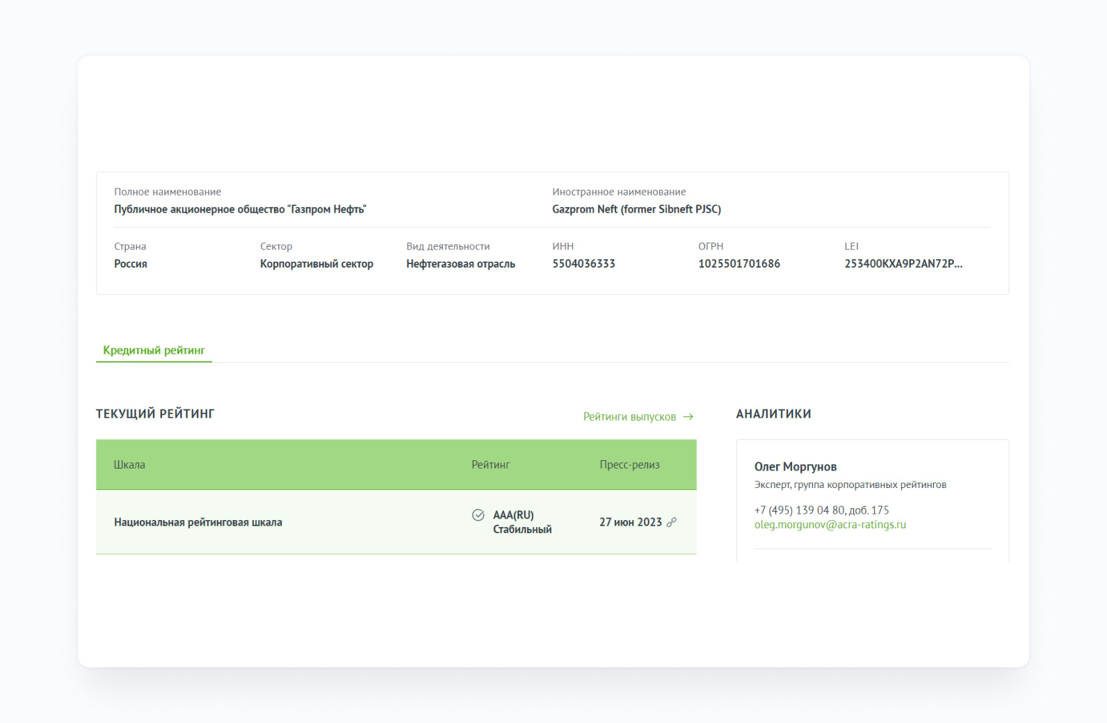Click phone number +7 (495) 139 04 80
Screen dimensions: 1107x723
click(800, 510)
